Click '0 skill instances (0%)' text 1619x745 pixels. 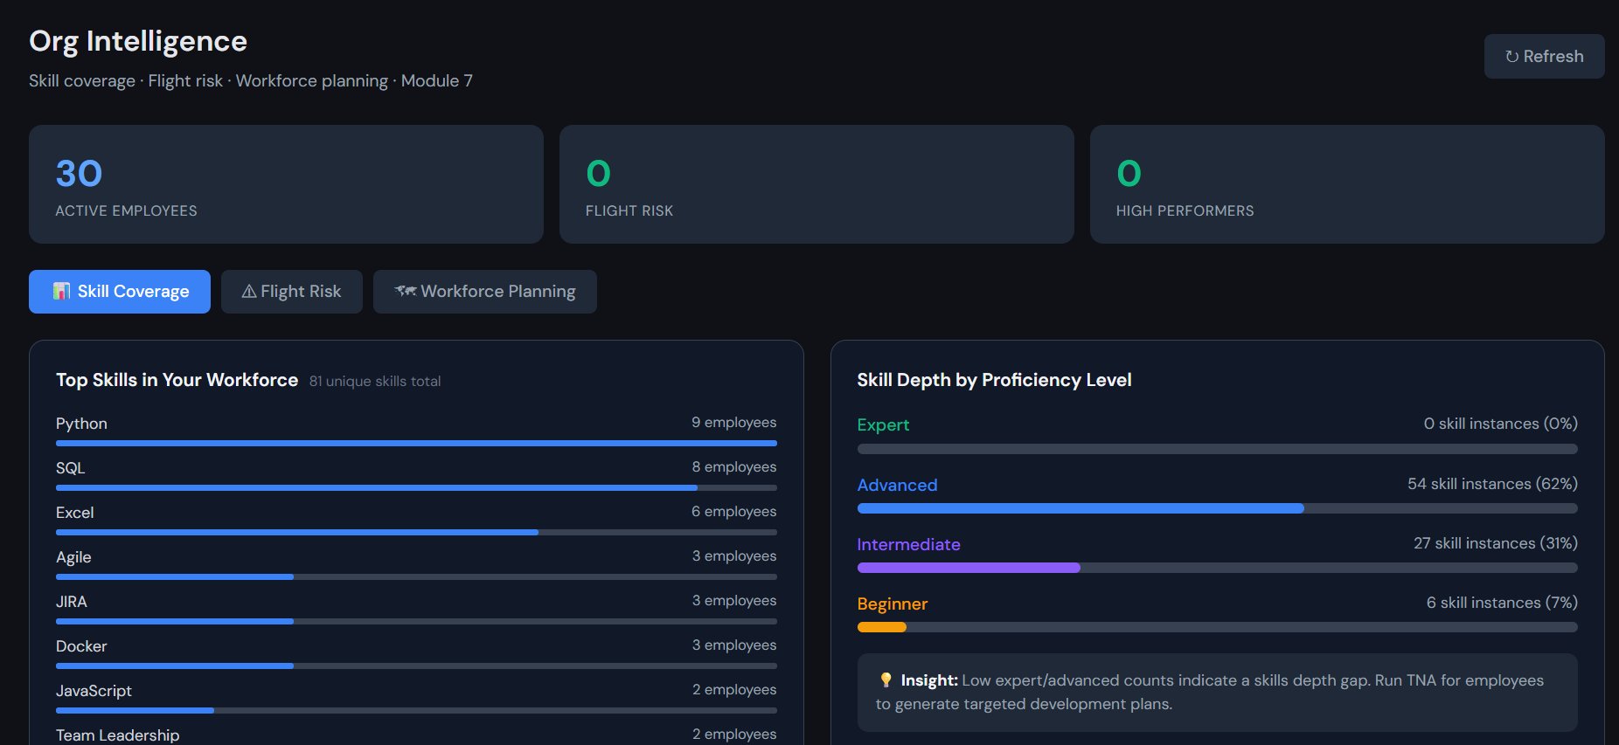(x=1501, y=424)
